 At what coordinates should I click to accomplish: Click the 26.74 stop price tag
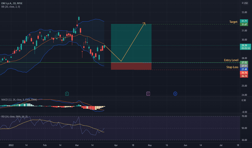(244, 76)
